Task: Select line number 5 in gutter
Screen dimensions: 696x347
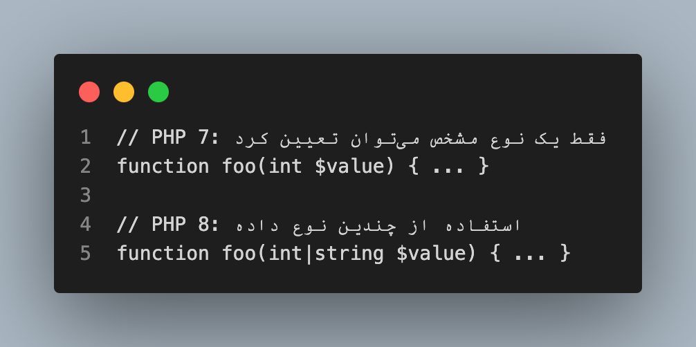Action: (x=85, y=254)
